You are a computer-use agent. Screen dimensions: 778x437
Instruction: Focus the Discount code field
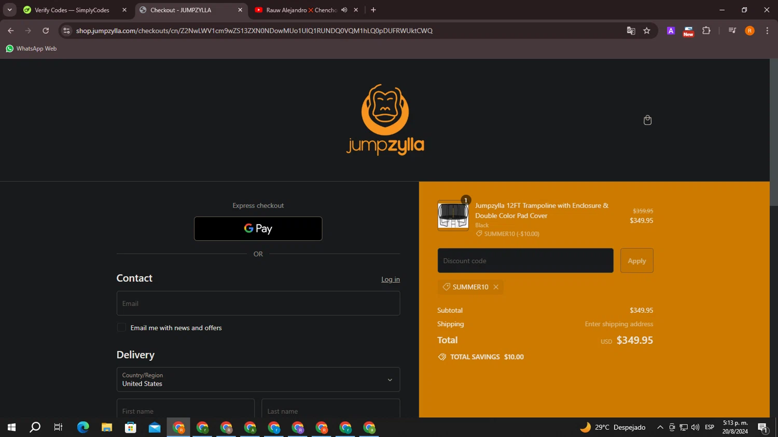point(525,260)
